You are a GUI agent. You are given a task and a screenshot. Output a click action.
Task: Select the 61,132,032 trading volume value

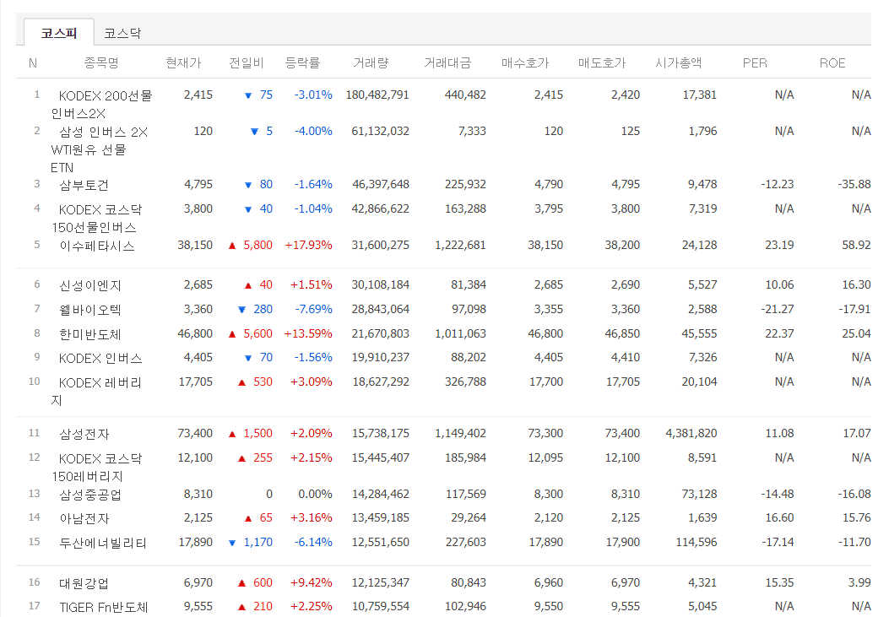381,132
